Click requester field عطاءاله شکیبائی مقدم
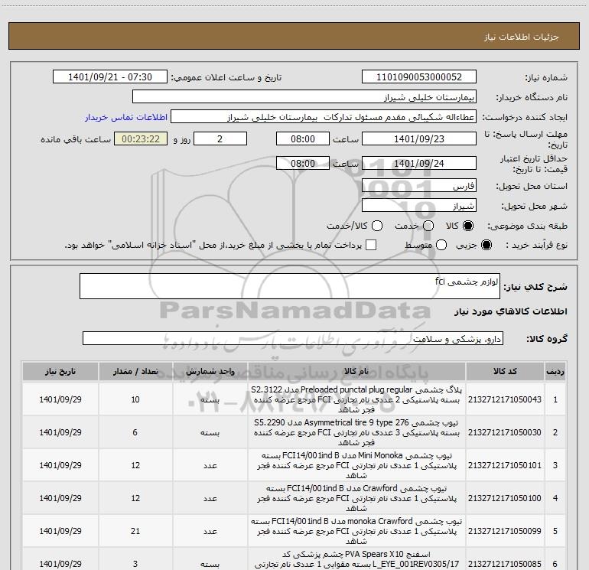 [324, 116]
